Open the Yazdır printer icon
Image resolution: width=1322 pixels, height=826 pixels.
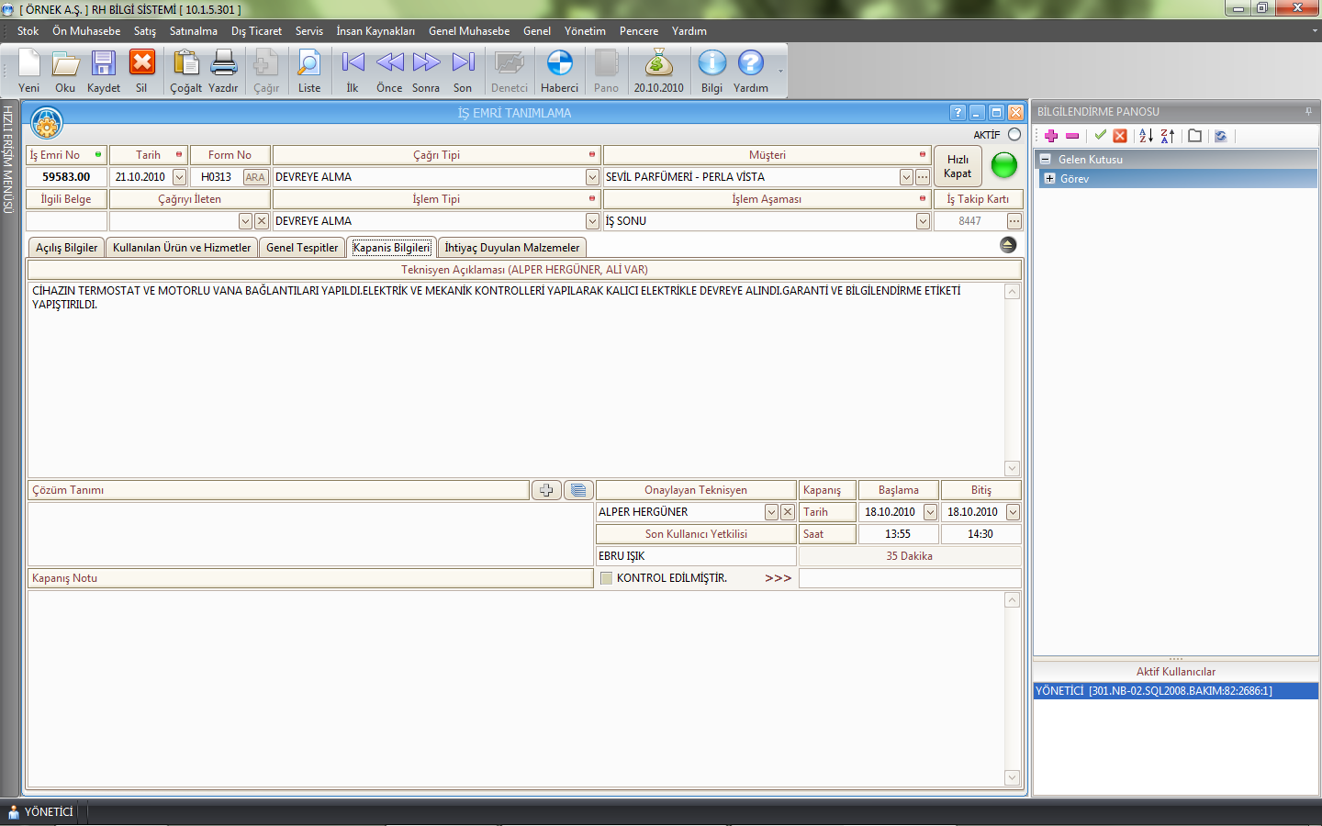coord(223,64)
